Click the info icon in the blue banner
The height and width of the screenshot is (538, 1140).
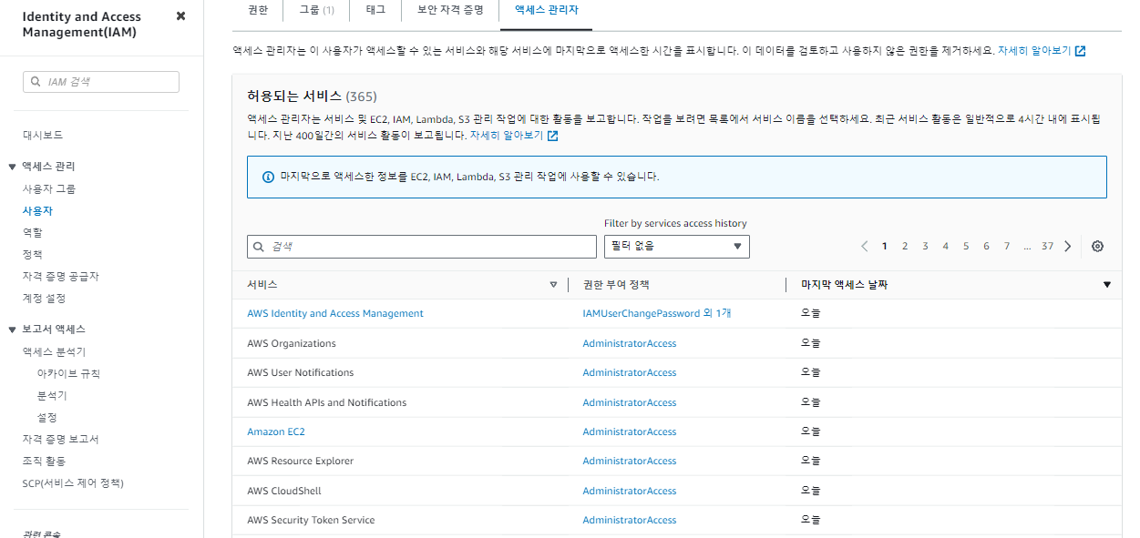click(x=268, y=177)
